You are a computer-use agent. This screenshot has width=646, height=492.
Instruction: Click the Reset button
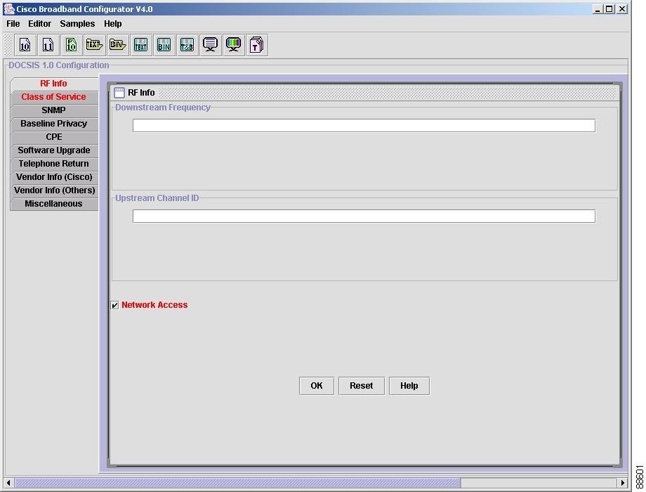361,385
